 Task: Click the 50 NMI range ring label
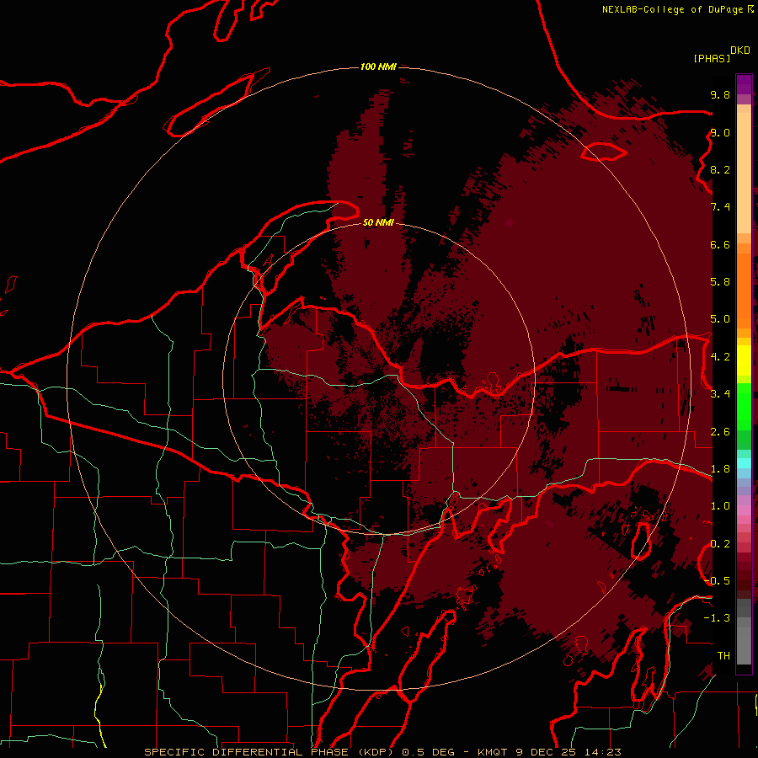point(378,222)
